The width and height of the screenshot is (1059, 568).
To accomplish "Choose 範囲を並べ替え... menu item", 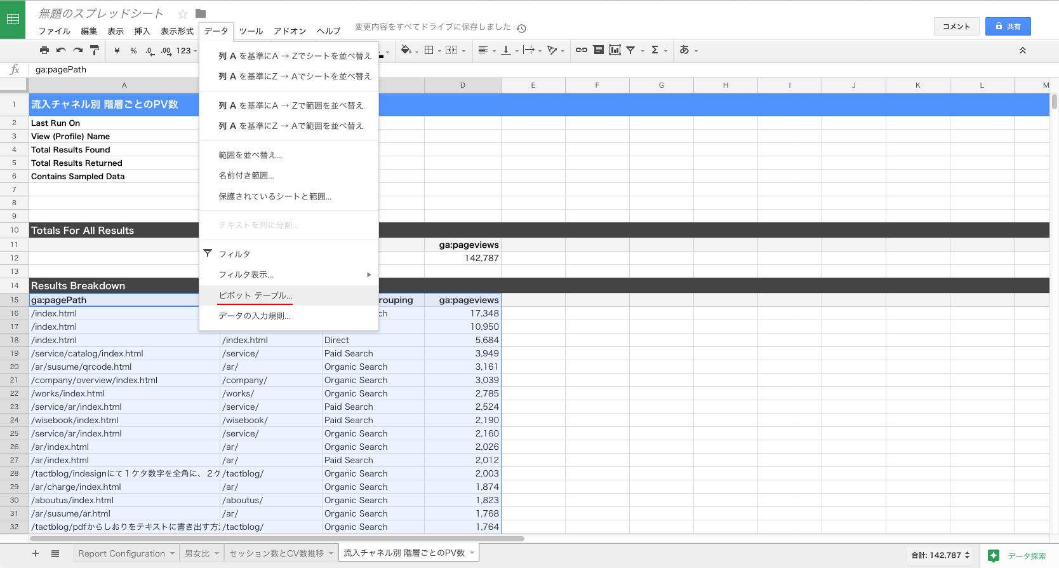I will (x=289, y=155).
